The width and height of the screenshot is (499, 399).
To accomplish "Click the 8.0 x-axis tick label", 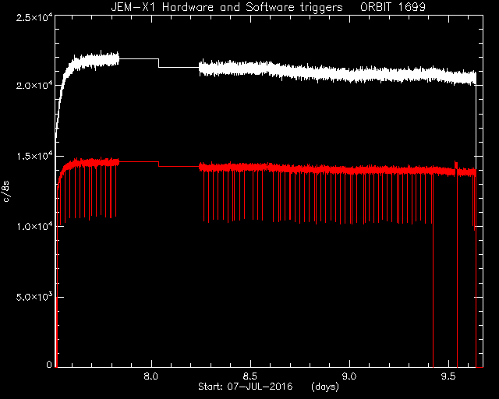I will pyautogui.click(x=150, y=376).
